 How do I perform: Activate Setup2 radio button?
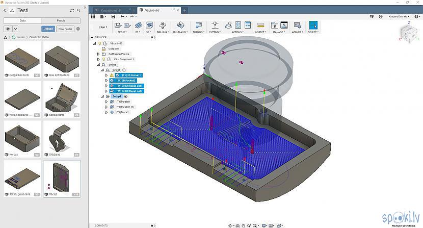126,96
